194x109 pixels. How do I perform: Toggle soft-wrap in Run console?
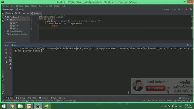pos(10,57)
